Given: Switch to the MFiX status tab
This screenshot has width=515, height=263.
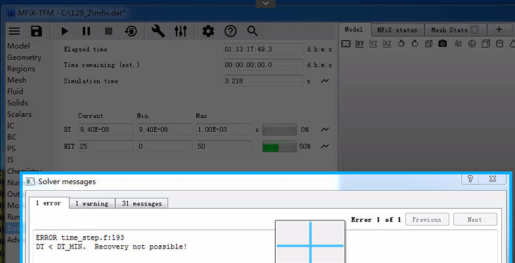Looking at the screenshot, I should coord(397,30).
